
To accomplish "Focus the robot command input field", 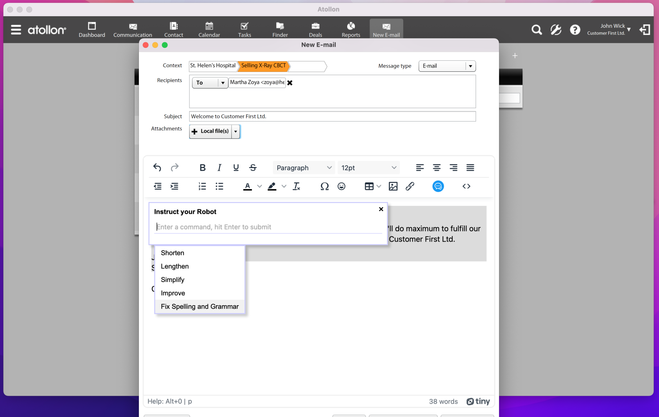I will [x=268, y=227].
